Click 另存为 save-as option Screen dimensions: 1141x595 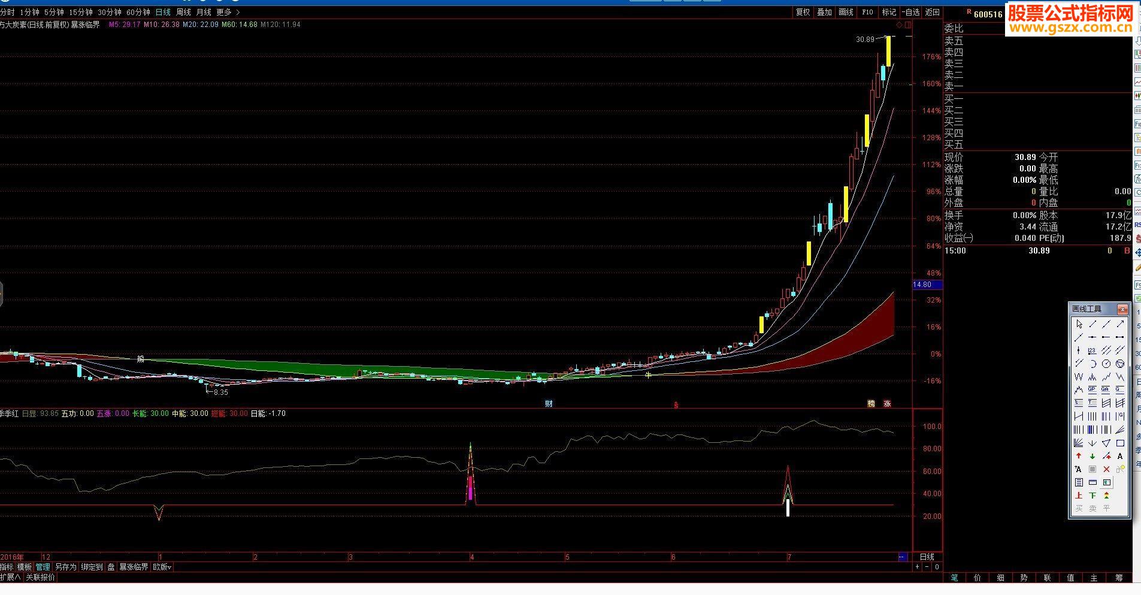pyautogui.click(x=66, y=567)
